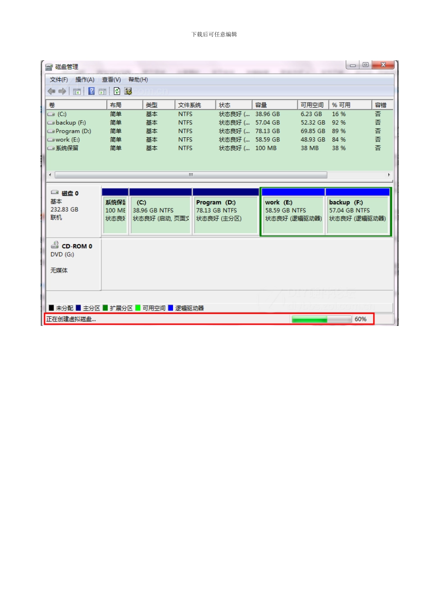Click the 60% progress text

(360, 319)
